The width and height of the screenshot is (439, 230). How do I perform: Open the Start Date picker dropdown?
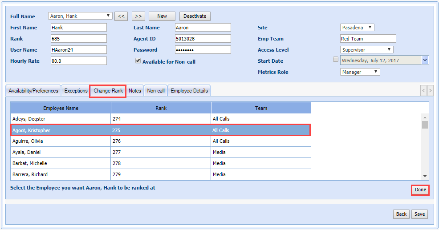[x=425, y=61]
